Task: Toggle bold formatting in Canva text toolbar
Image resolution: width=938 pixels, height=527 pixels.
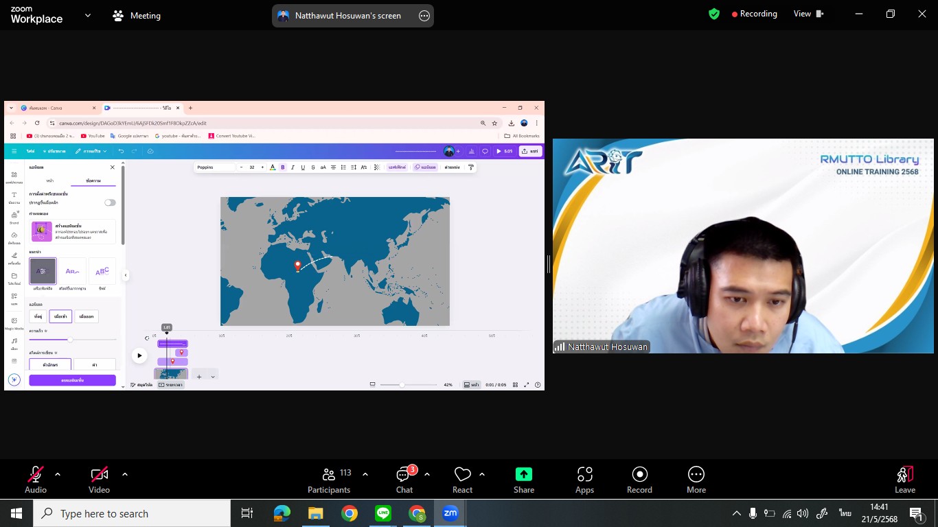Action: [282, 167]
